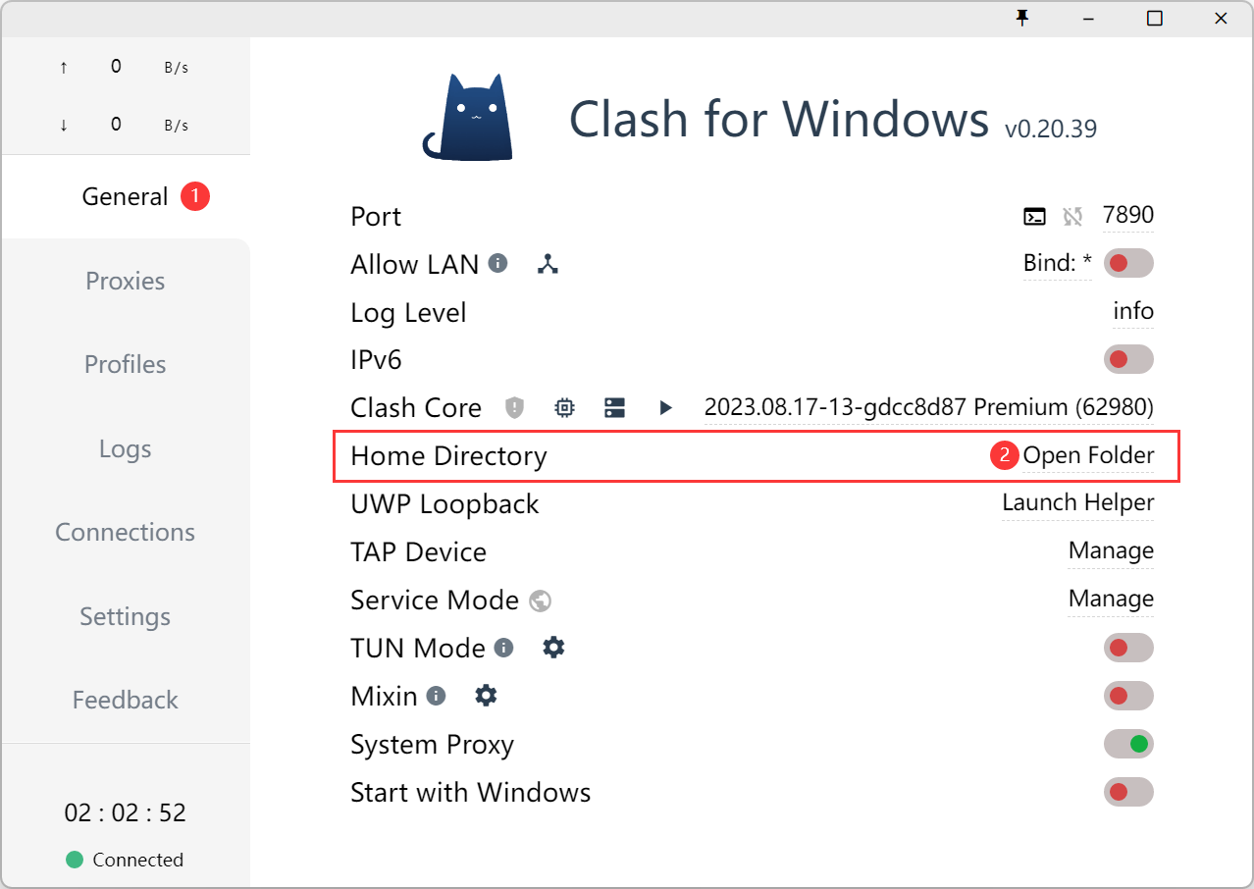The height and width of the screenshot is (889, 1254).
Task: Click Manage for TAP Device
Action: click(1111, 551)
